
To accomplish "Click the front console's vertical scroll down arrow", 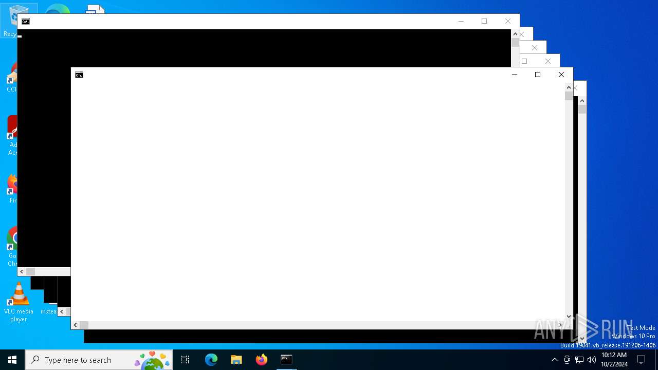I will [x=569, y=317].
